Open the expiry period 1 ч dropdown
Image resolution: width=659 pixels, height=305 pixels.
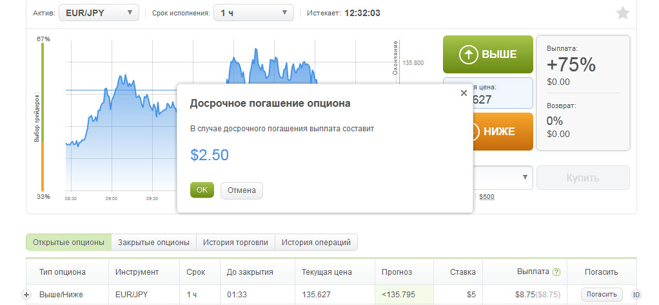pyautogui.click(x=253, y=13)
